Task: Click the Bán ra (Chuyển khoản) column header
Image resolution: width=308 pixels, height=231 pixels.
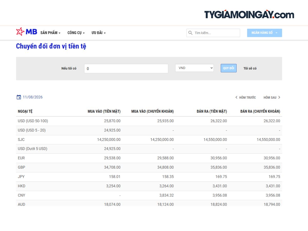Action: point(260,111)
